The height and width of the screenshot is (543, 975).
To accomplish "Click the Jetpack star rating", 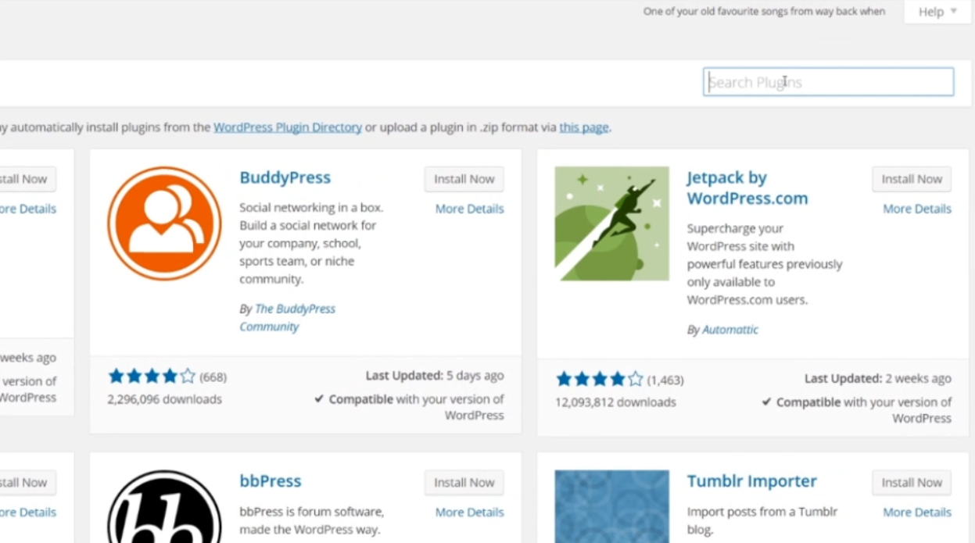I will click(600, 380).
